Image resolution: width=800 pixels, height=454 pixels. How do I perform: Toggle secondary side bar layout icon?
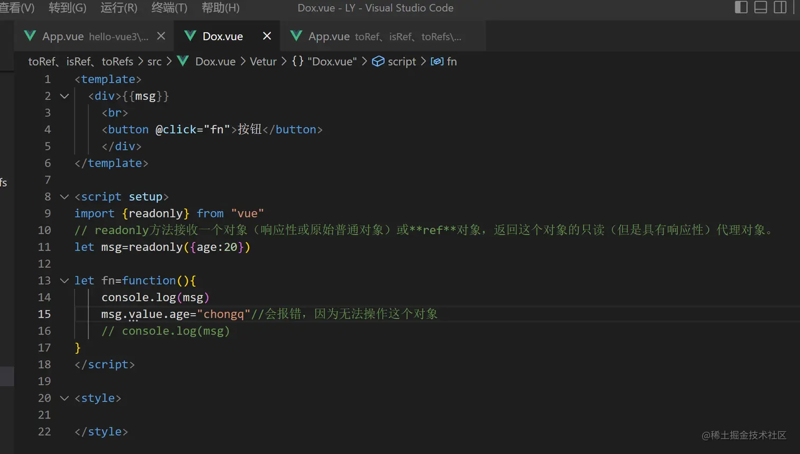pos(780,7)
